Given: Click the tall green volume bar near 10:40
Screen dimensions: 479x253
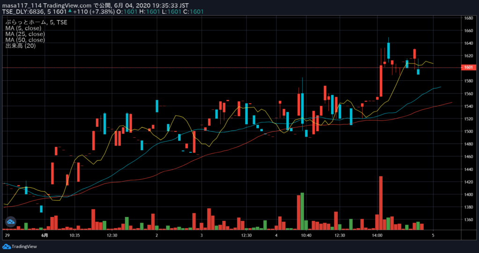Looking at the screenshot, I should point(302,211).
